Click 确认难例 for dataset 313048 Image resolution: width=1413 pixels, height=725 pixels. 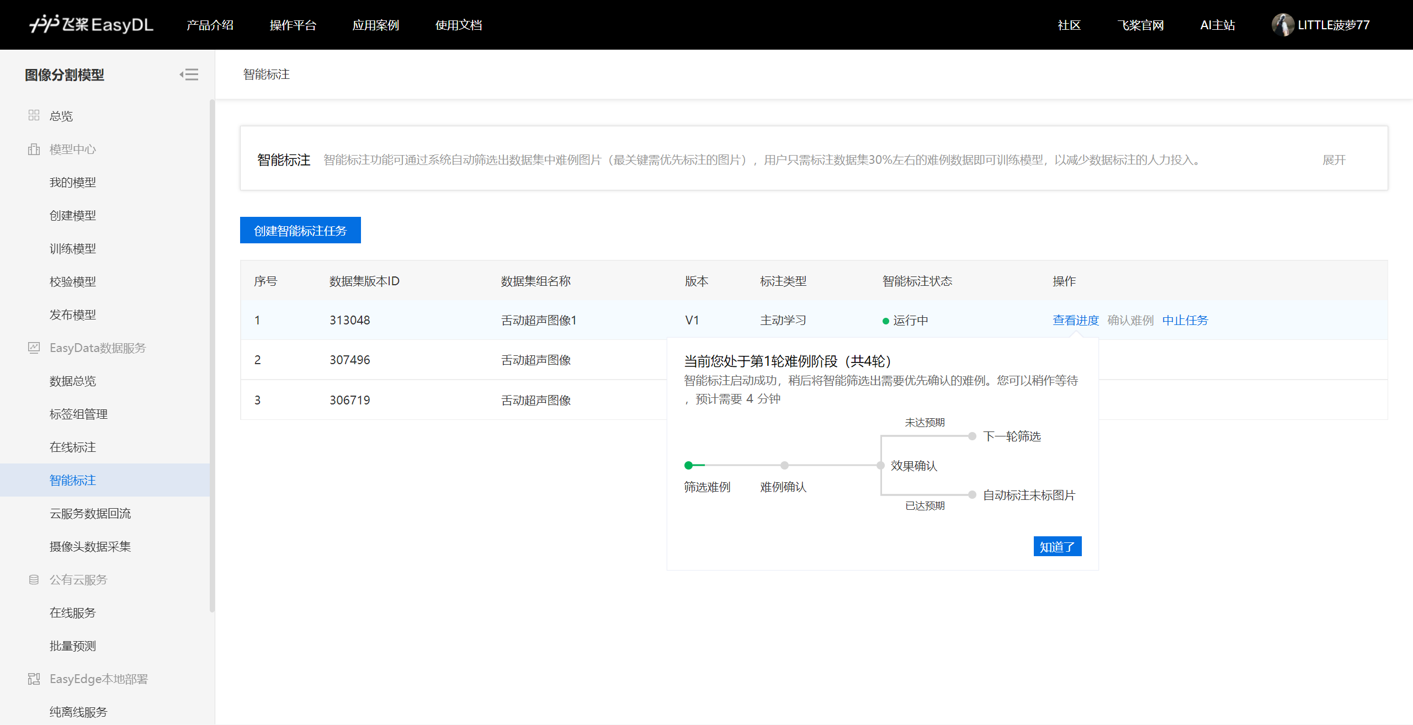coord(1130,320)
